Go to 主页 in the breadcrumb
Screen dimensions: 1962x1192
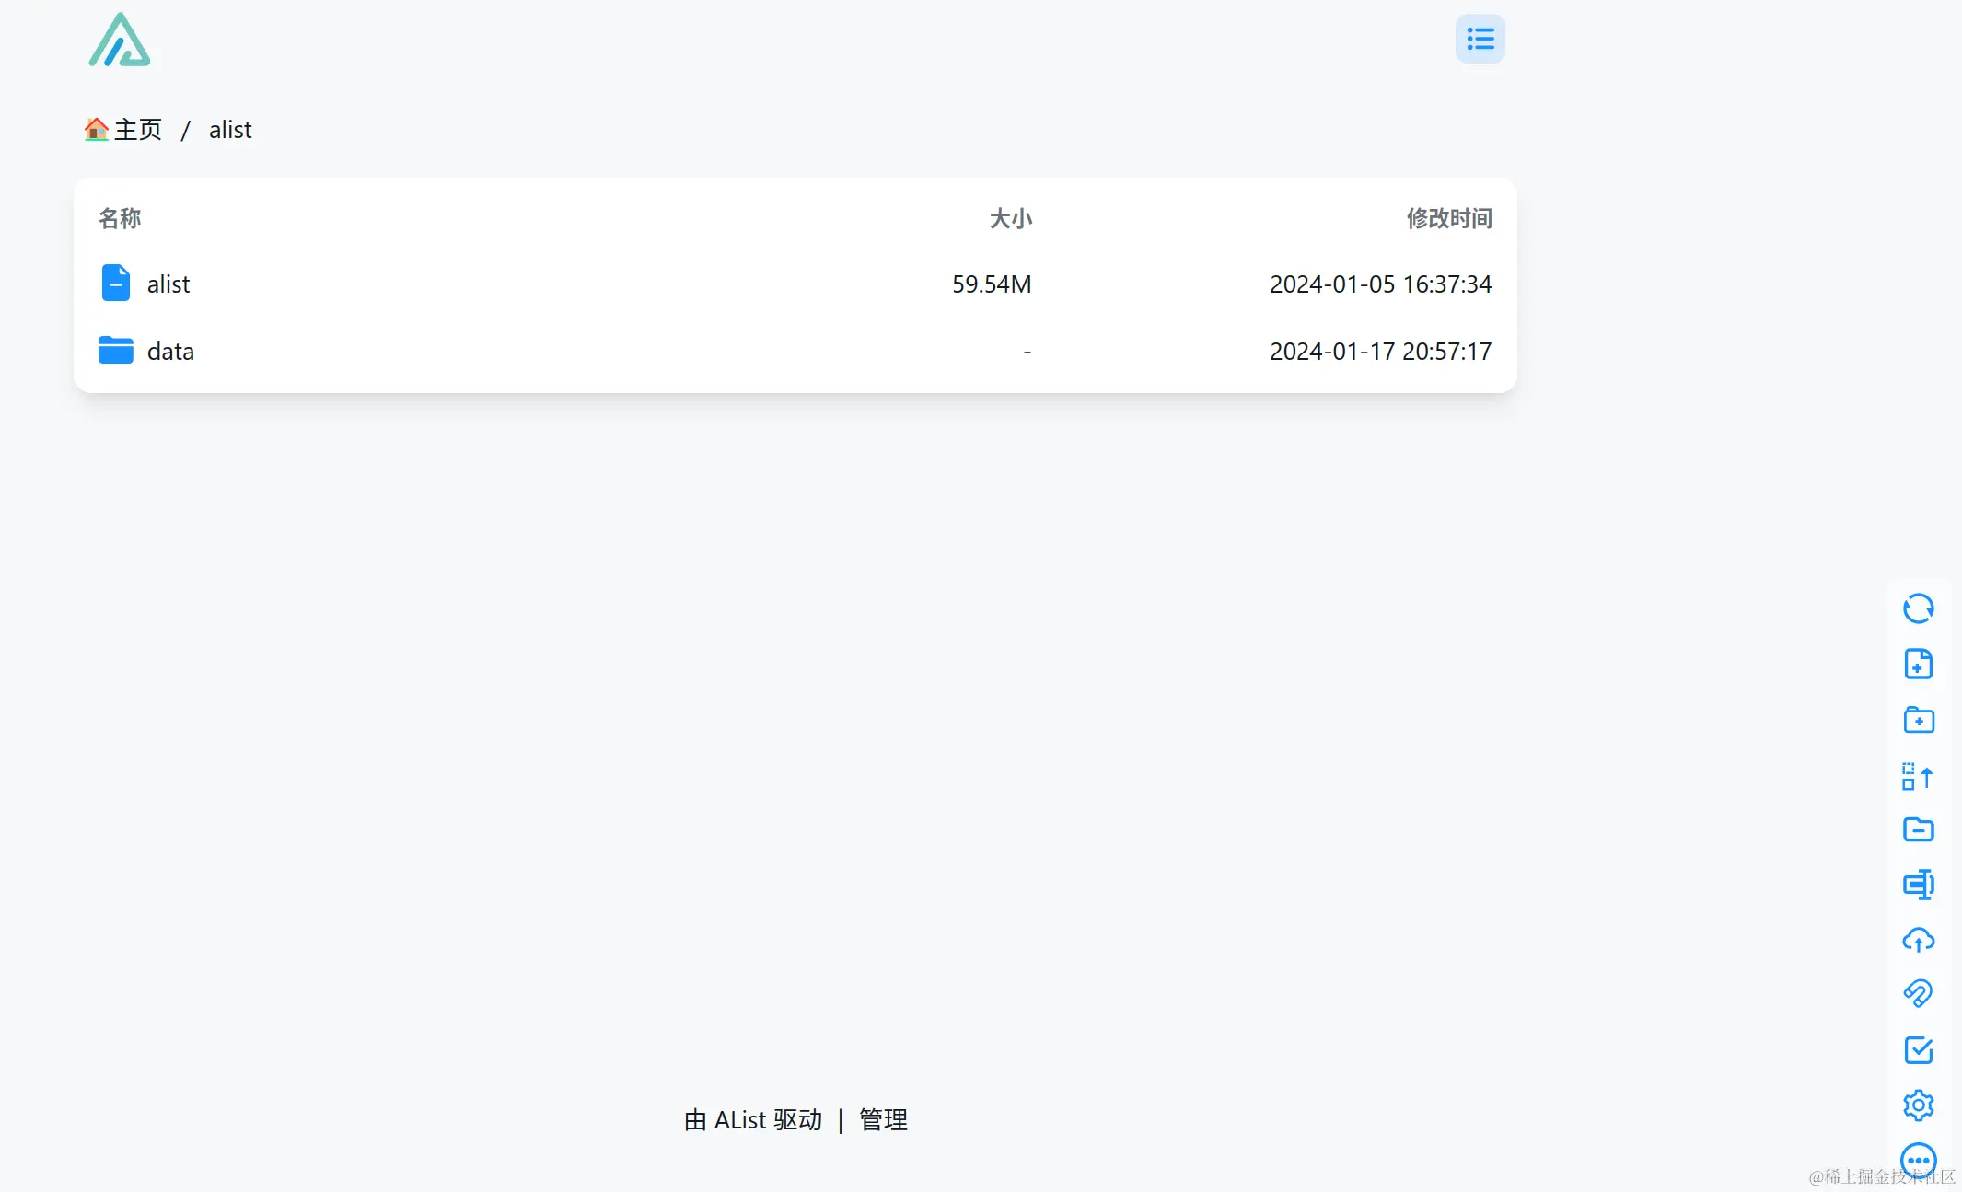(x=123, y=130)
